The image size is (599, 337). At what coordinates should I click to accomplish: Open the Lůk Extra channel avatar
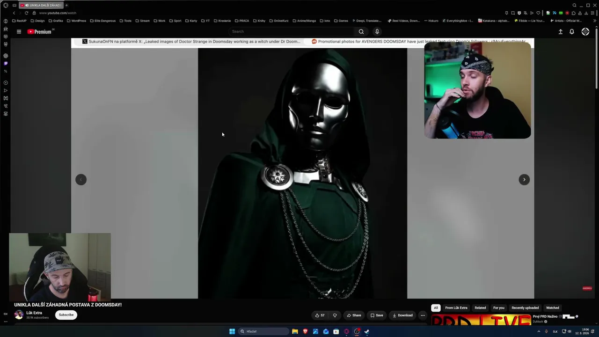tap(19, 315)
